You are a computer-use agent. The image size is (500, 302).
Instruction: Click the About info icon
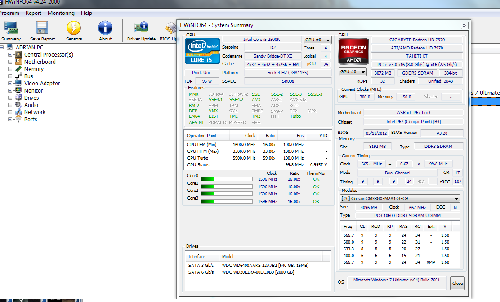(105, 28)
